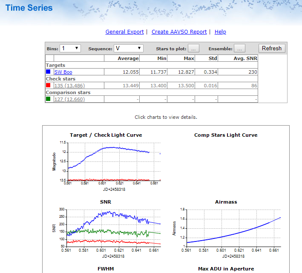
Task: Select comparison star 127 (12.660) link
Action: (69, 100)
